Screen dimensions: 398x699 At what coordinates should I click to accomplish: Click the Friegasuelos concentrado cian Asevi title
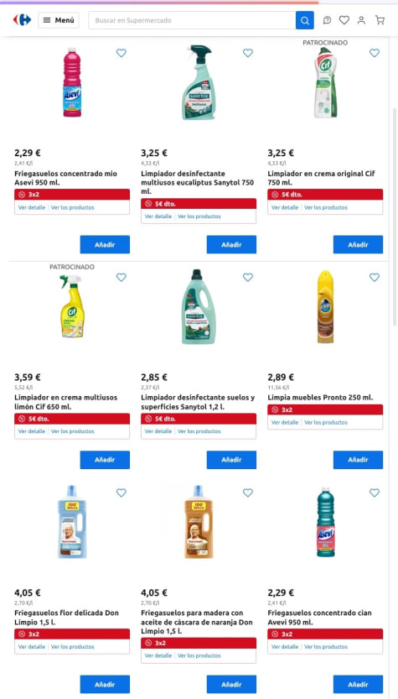(319, 618)
